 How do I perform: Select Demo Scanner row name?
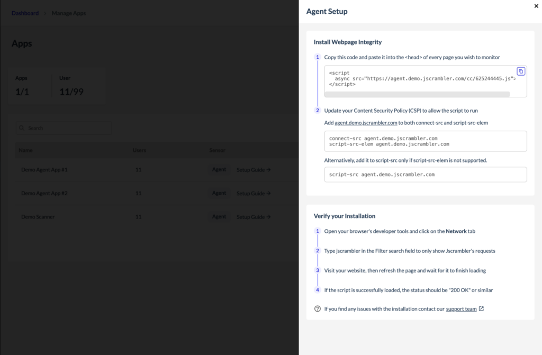tap(38, 217)
